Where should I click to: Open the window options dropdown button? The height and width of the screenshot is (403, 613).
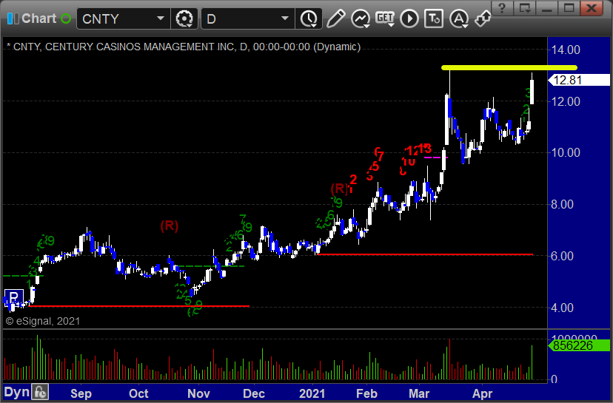coord(524,8)
